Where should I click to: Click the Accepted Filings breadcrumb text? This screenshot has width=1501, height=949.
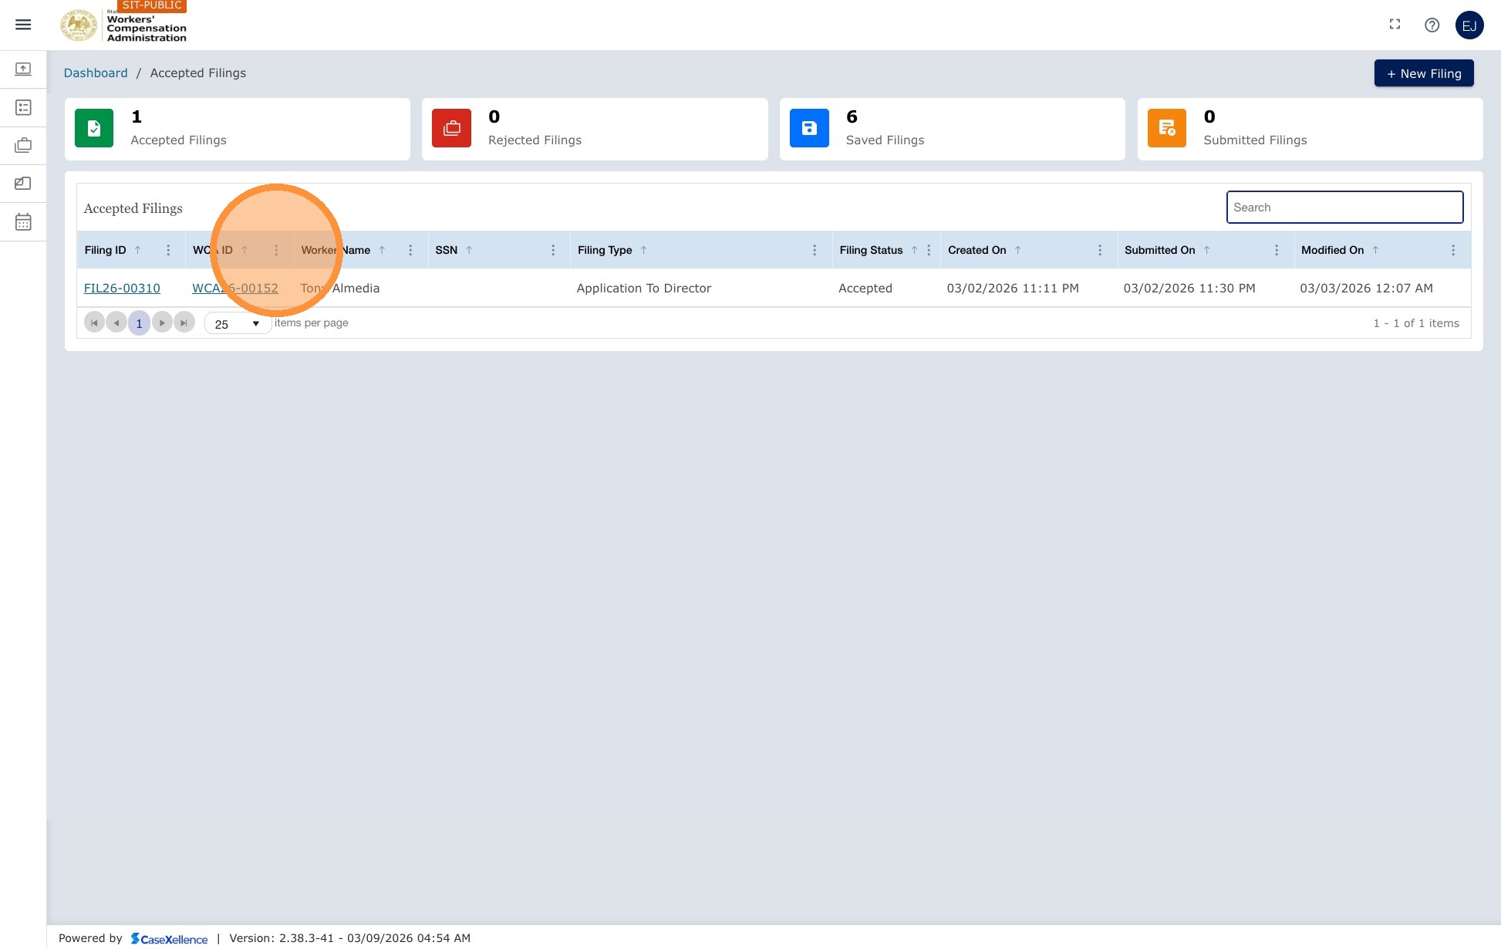pos(198,73)
